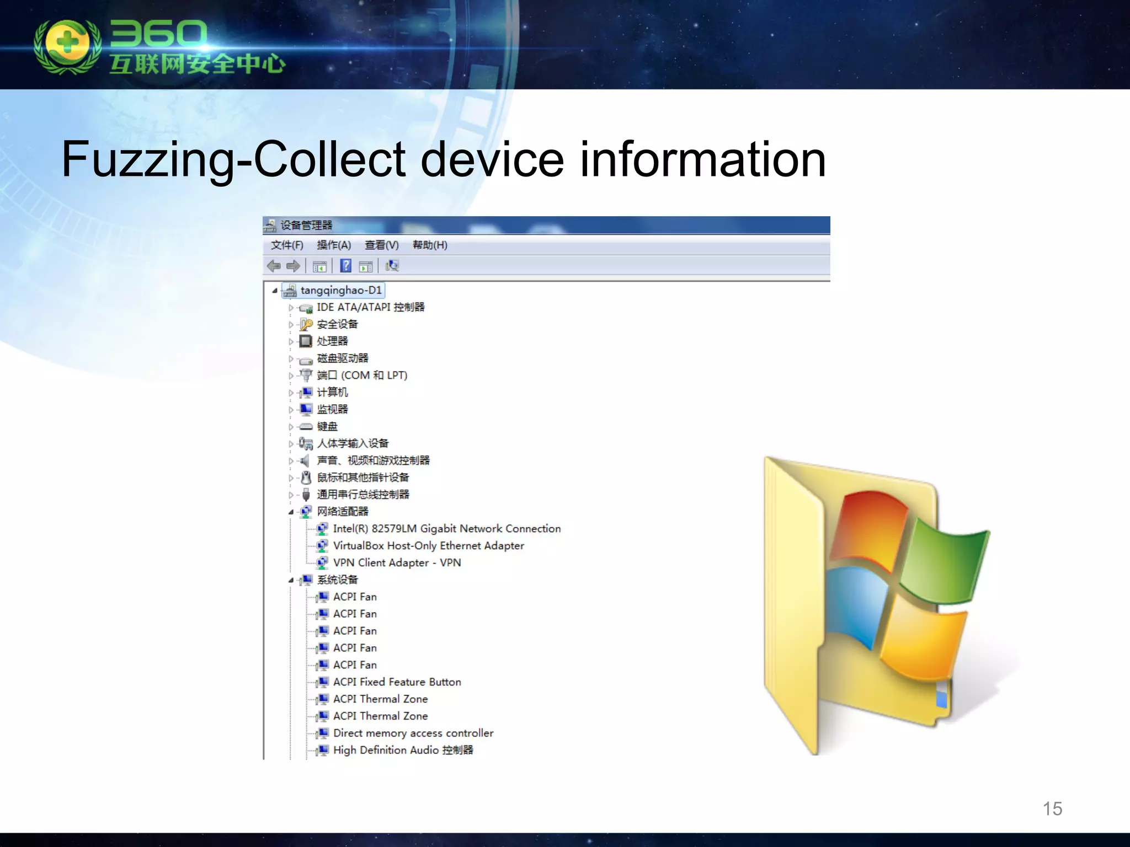Click the Forward arrow toolbar icon
The height and width of the screenshot is (847, 1130).
click(294, 266)
